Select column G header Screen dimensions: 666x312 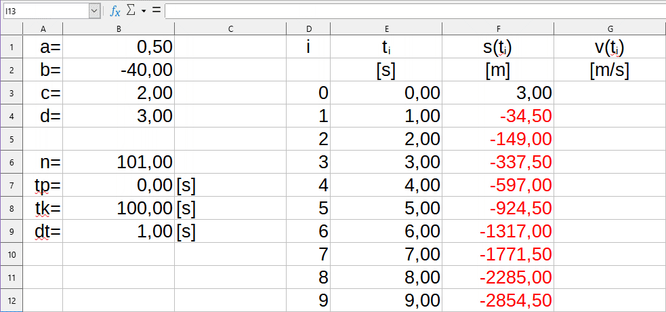610,28
